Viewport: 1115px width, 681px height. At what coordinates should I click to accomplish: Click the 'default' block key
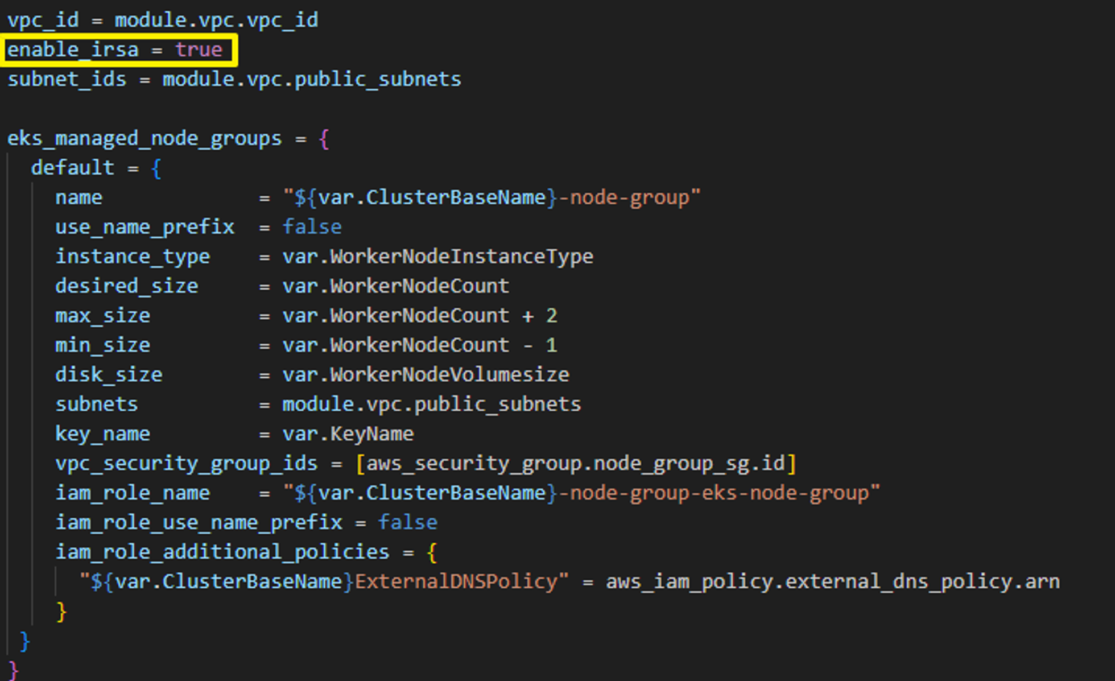tap(72, 168)
